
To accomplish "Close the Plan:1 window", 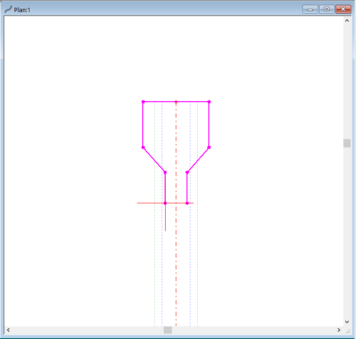I will pos(343,9).
